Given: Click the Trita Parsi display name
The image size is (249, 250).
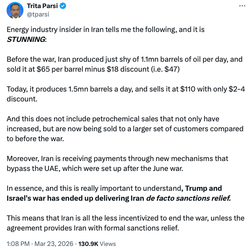Looking at the screenshot, I should click(x=43, y=6).
